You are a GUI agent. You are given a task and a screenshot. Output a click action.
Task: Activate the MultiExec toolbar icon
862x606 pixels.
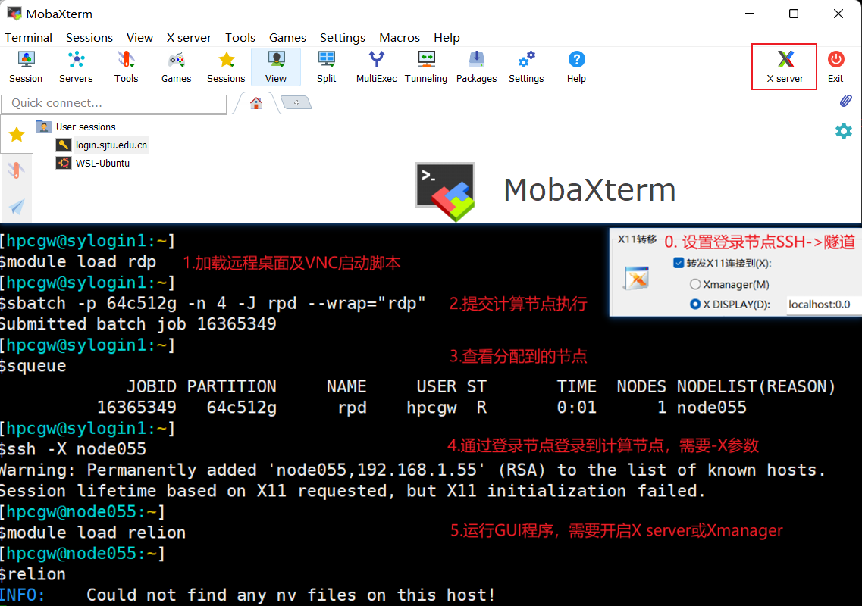tap(376, 67)
